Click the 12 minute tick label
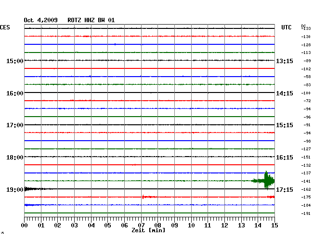313x238 pixels. click(224, 225)
